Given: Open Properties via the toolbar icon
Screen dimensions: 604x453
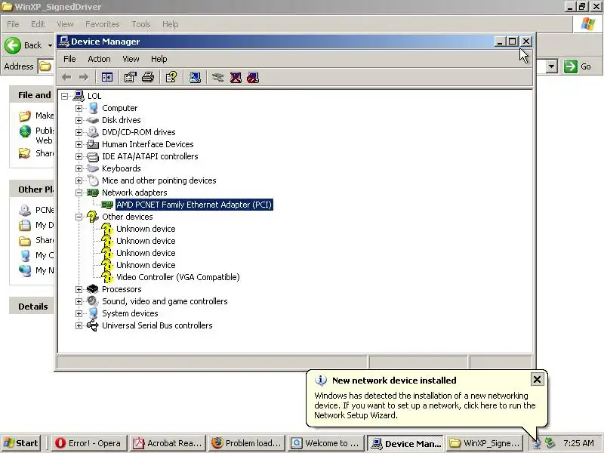Looking at the screenshot, I should (x=130, y=78).
